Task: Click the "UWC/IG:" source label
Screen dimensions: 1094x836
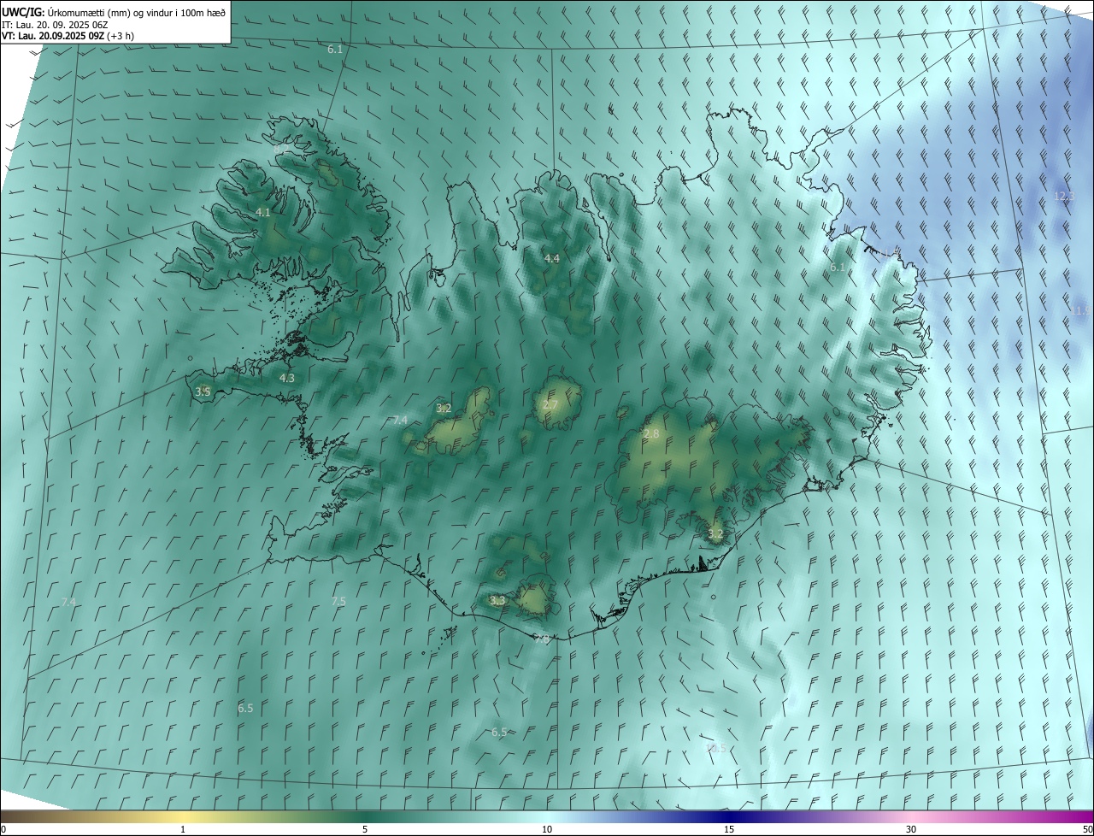Action: coord(24,12)
